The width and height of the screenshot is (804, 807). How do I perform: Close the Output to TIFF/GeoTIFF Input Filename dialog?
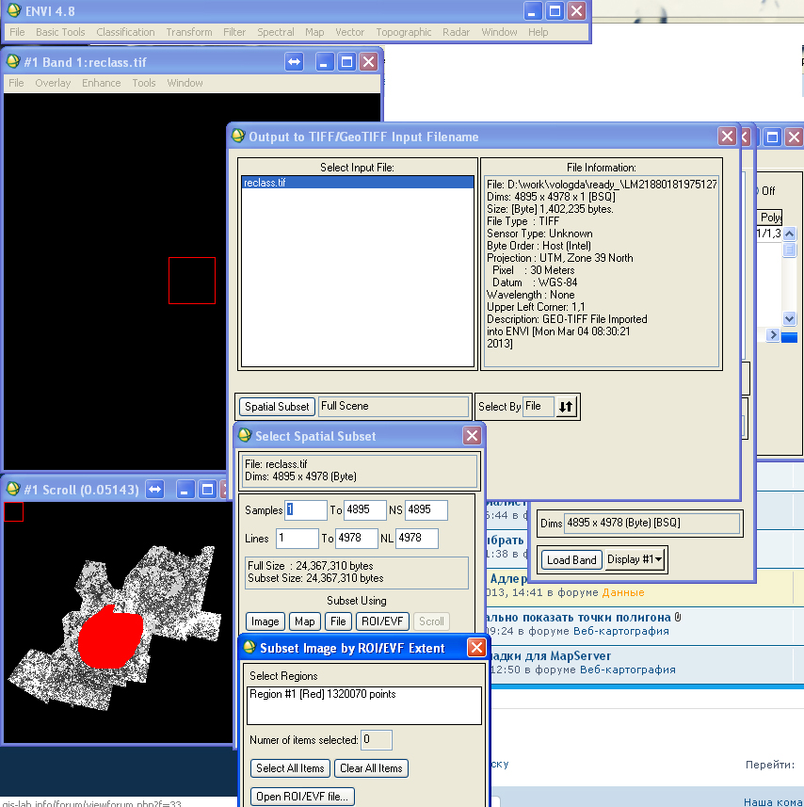727,137
